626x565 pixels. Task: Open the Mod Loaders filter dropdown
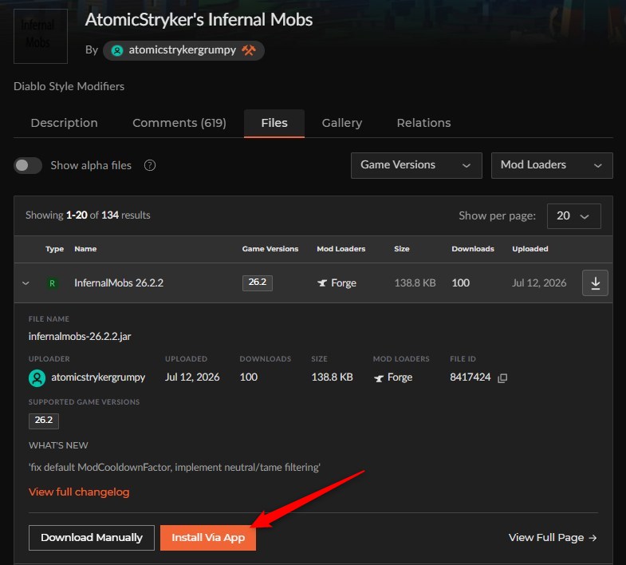coord(552,165)
